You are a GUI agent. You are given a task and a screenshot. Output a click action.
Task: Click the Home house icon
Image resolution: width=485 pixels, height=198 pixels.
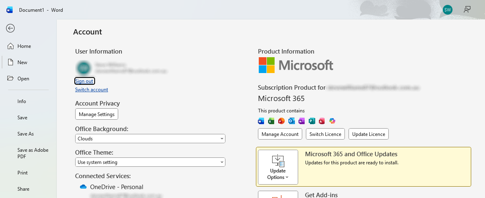click(11, 46)
